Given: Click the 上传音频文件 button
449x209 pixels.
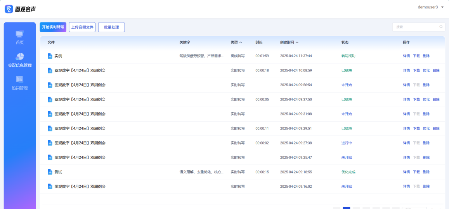Looking at the screenshot, I should point(82,27).
